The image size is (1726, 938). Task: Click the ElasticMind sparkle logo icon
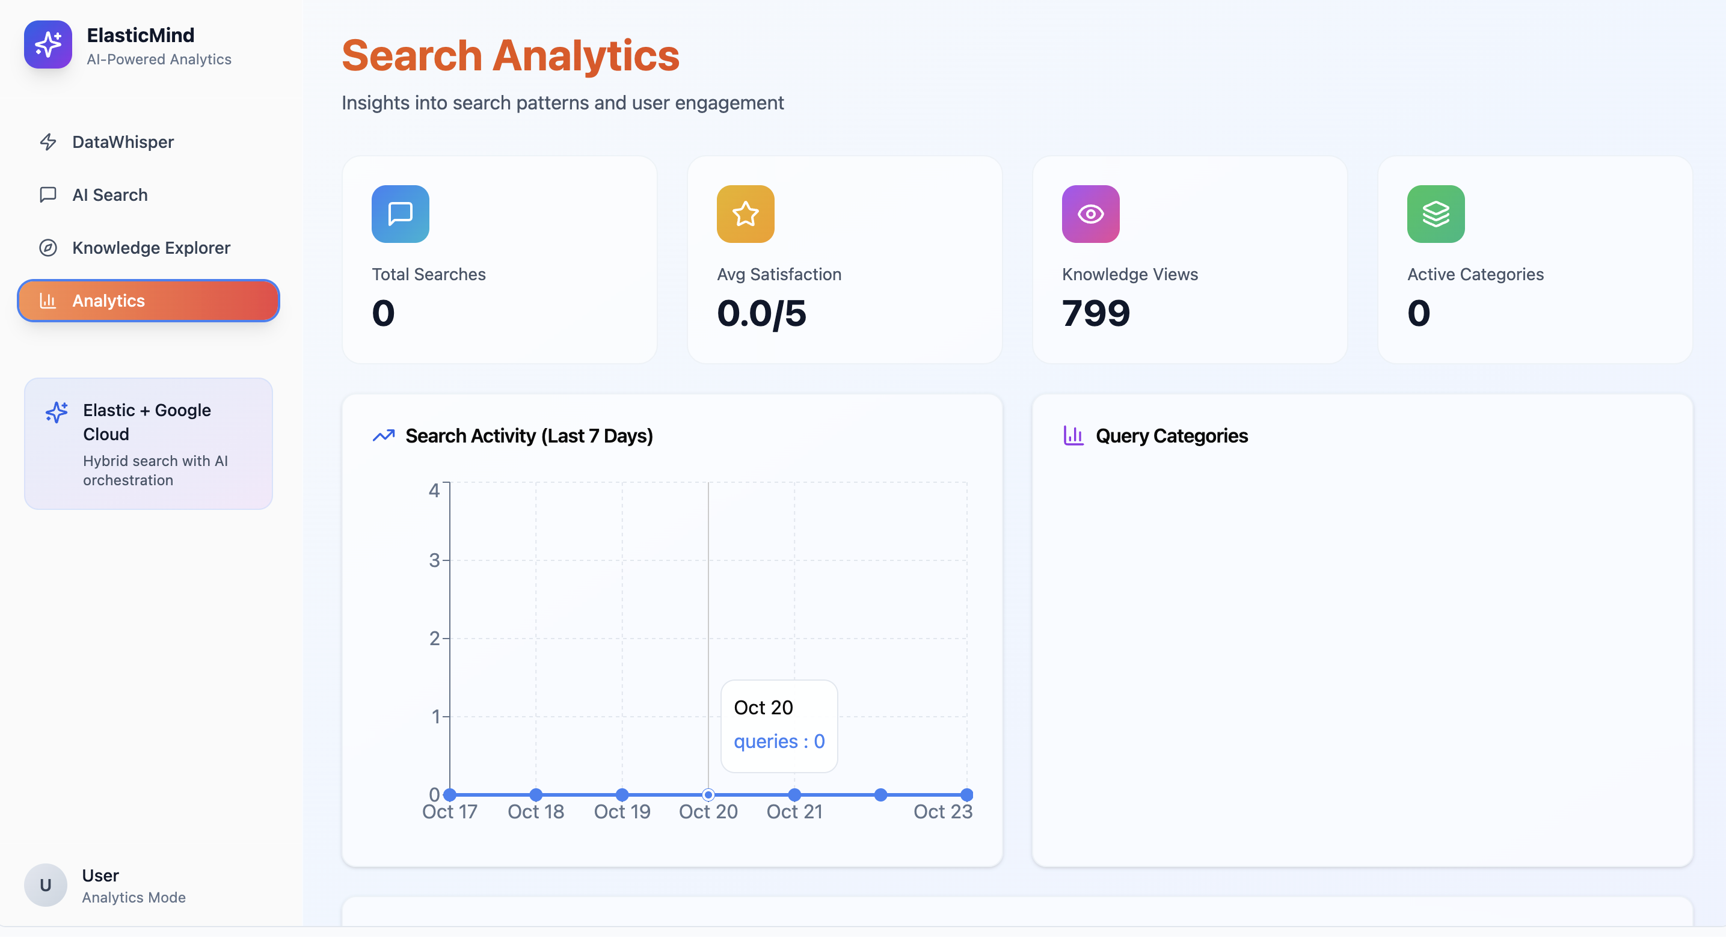(48, 44)
